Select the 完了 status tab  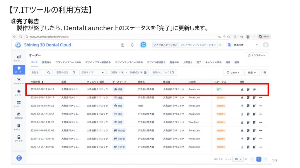[x=199, y=62]
